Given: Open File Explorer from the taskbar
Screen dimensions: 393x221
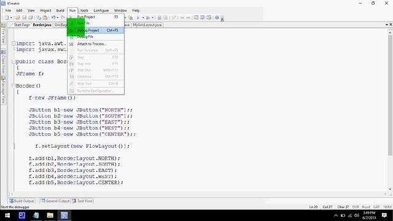Looking at the screenshot, I should pyautogui.click(x=50, y=215).
